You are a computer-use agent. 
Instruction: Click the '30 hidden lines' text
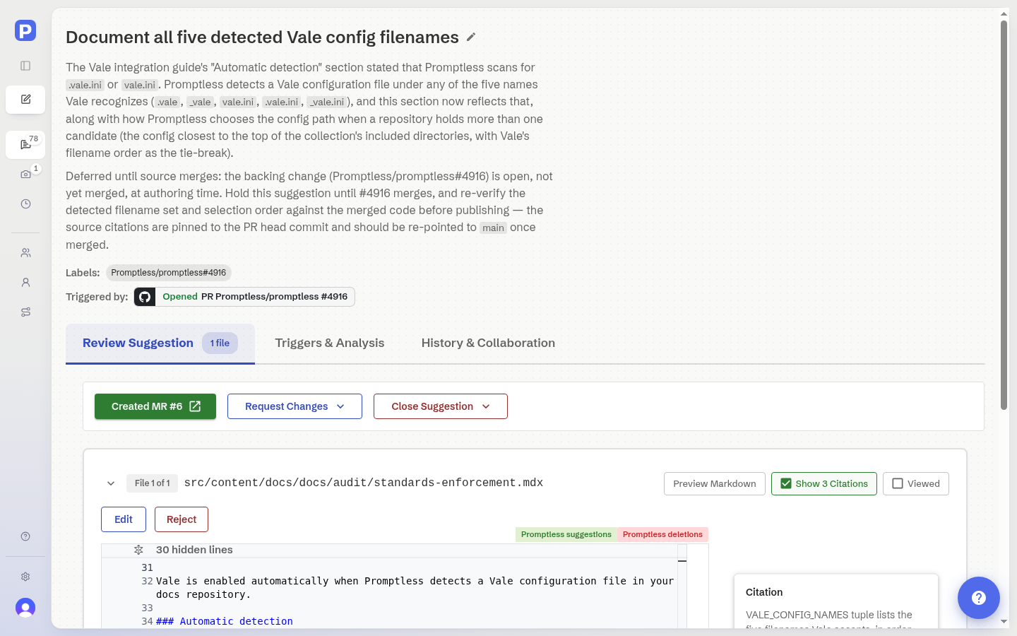[194, 550]
